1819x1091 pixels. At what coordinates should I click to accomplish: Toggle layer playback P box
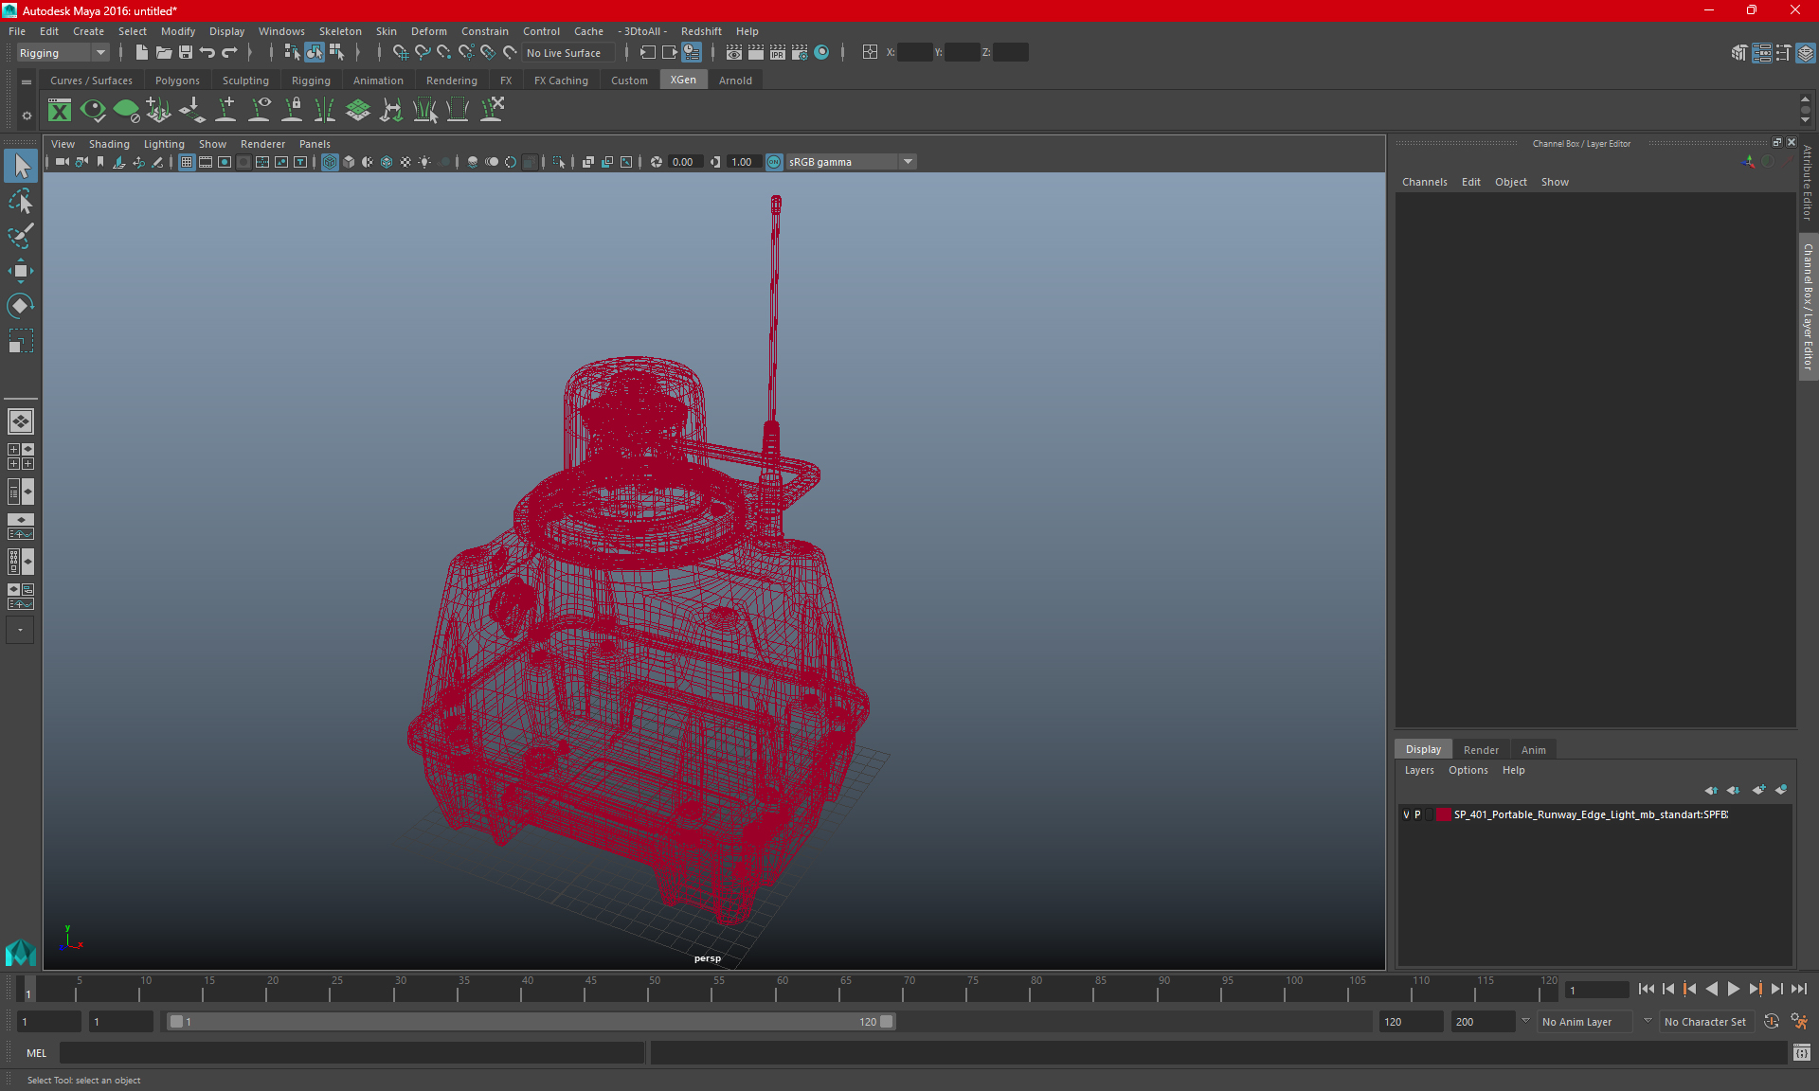pos(1417,814)
